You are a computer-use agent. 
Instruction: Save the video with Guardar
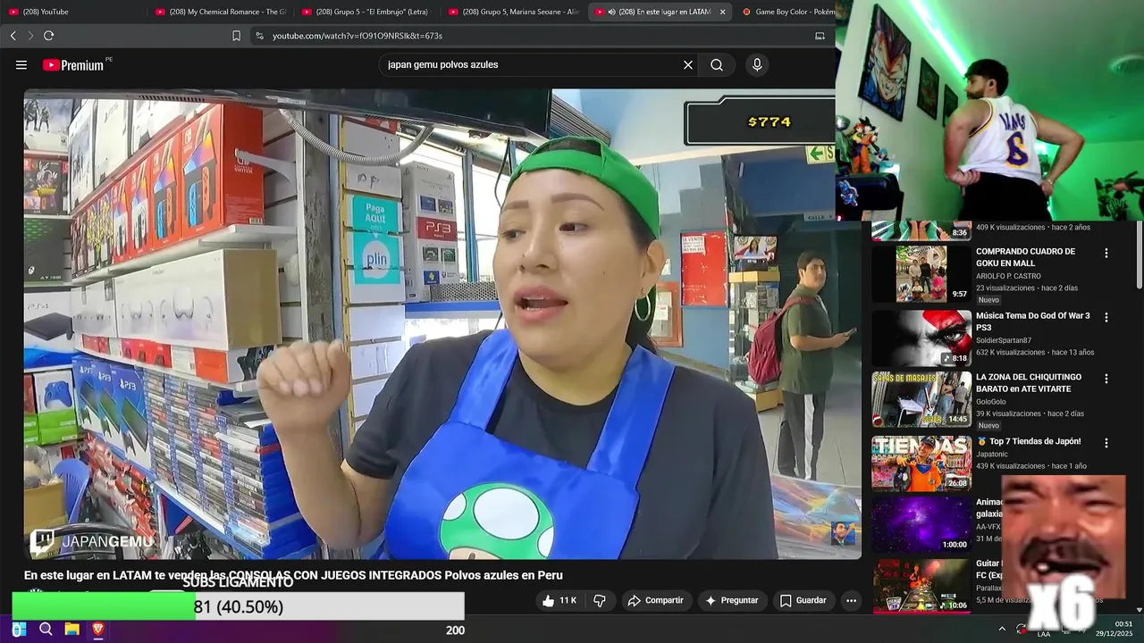803,600
